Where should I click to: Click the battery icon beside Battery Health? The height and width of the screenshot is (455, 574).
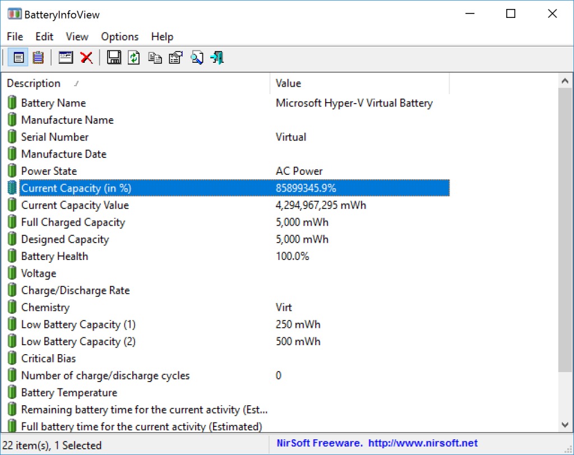[x=12, y=256]
